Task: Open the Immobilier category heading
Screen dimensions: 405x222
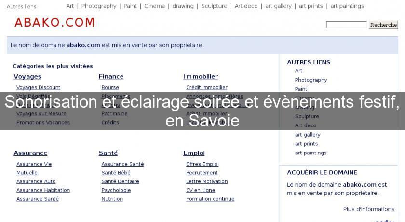Action: coord(201,77)
